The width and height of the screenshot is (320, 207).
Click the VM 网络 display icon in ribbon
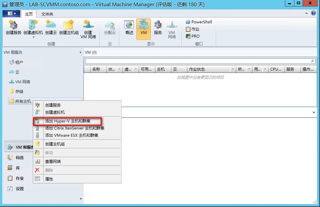[172, 29]
